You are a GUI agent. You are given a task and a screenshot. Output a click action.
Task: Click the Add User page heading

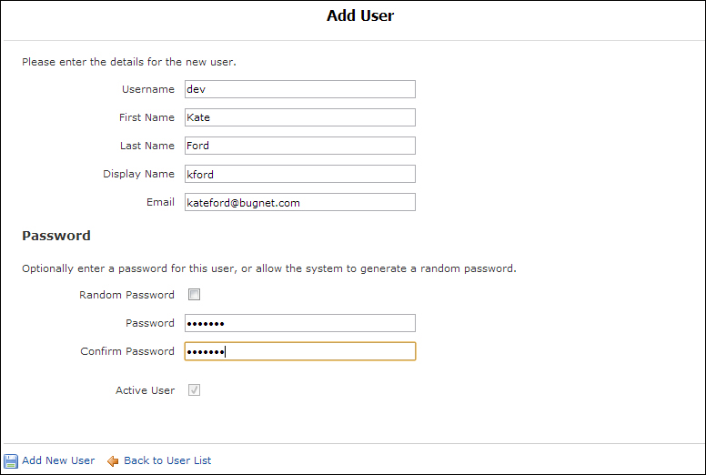[360, 15]
